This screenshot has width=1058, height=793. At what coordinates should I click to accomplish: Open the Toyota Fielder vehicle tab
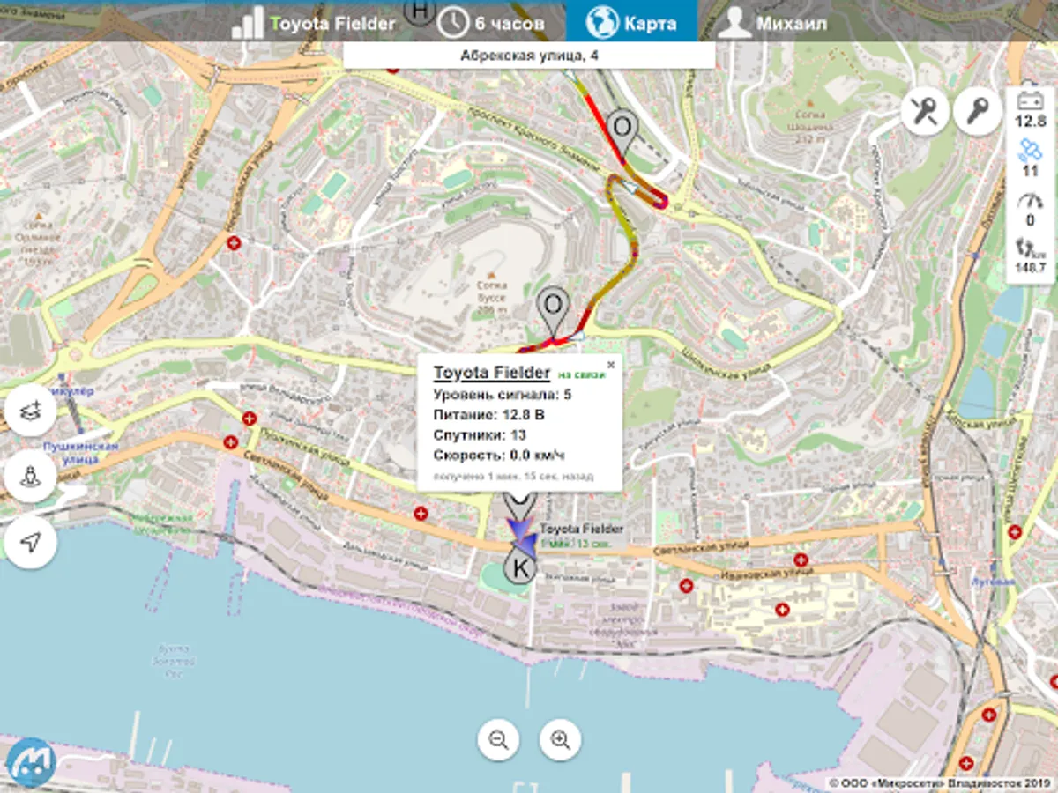pos(313,23)
